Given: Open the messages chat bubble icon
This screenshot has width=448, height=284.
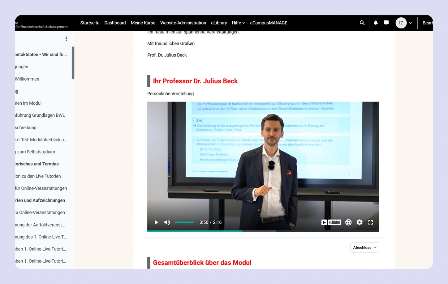Looking at the screenshot, I should pyautogui.click(x=386, y=23).
